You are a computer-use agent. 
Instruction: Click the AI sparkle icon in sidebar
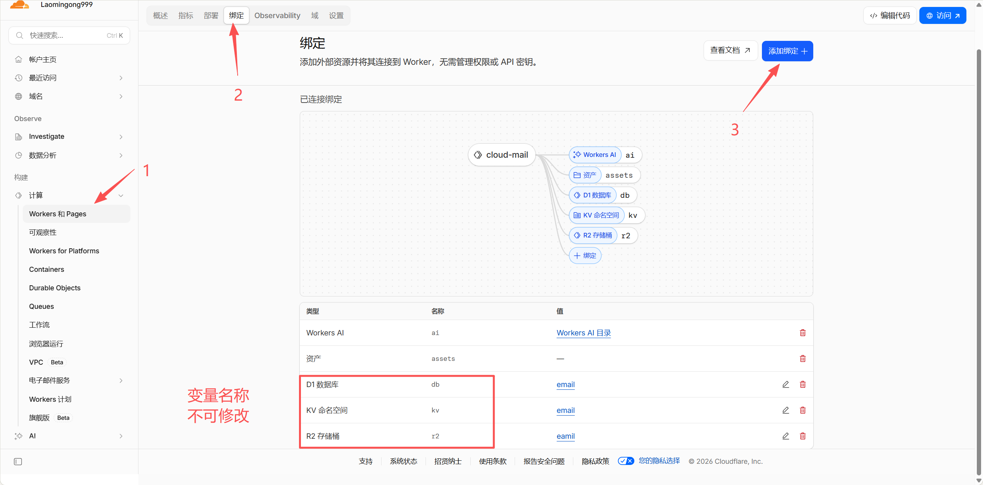(x=19, y=436)
